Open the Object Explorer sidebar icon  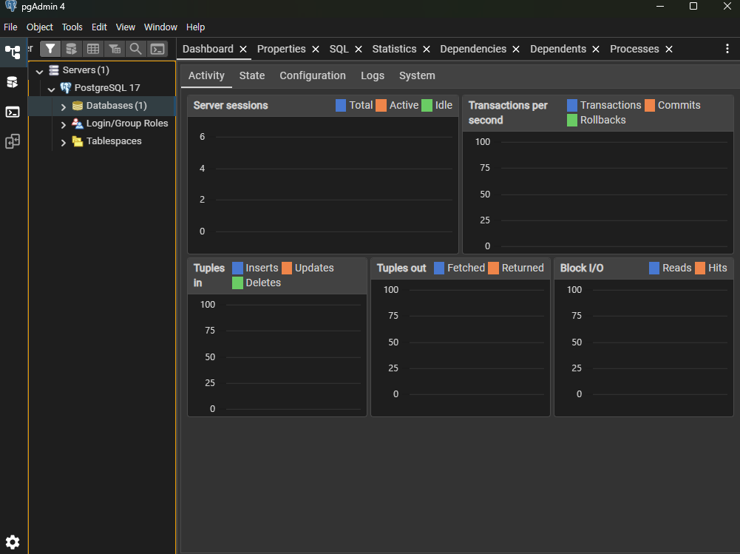pyautogui.click(x=13, y=52)
